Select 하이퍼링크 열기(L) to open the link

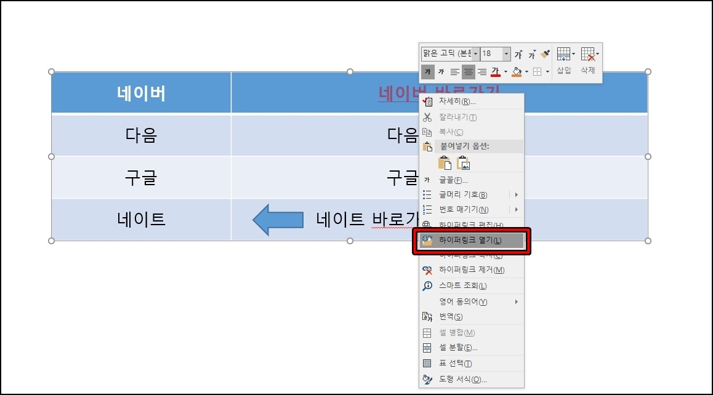(471, 241)
